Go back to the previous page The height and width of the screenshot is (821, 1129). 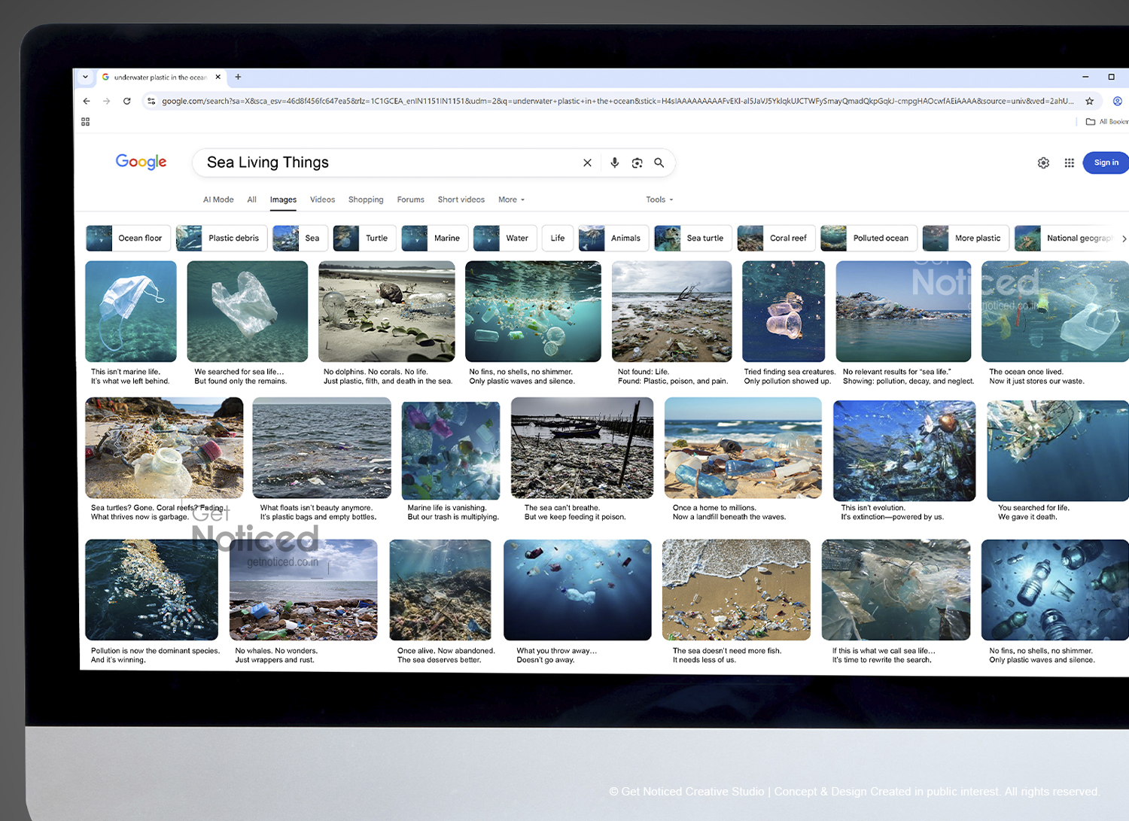[86, 100]
